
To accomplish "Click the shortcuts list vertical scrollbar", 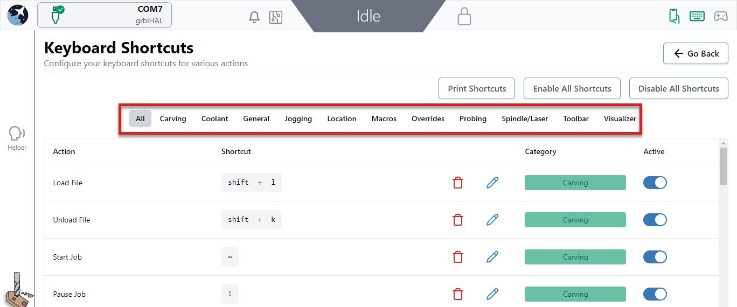I will 723,166.
